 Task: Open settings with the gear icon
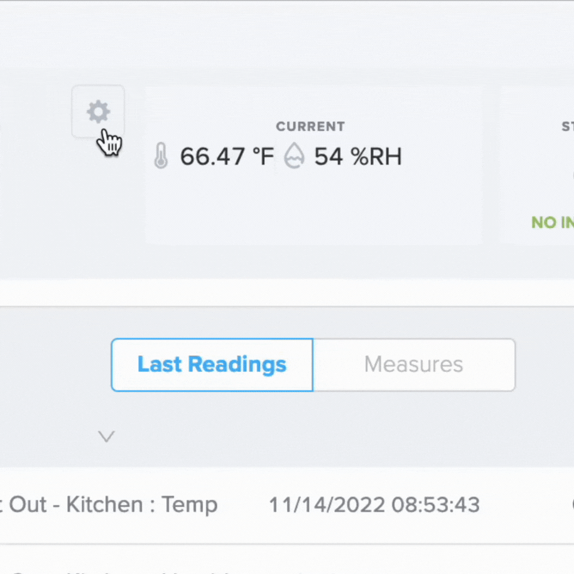(98, 112)
